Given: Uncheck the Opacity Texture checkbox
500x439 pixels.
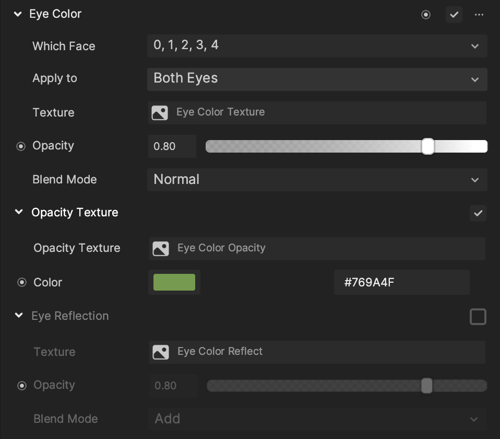Looking at the screenshot, I should coord(478,213).
